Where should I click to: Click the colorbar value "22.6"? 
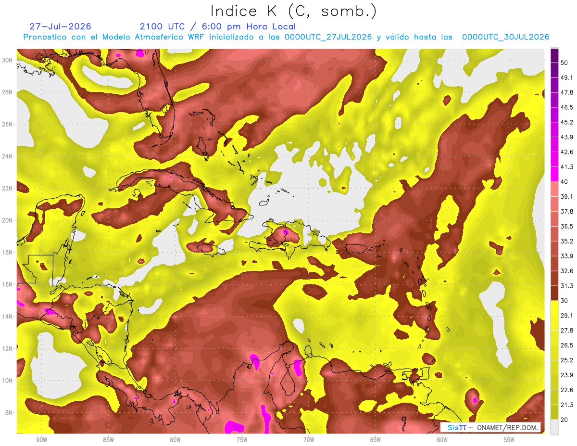(567, 390)
